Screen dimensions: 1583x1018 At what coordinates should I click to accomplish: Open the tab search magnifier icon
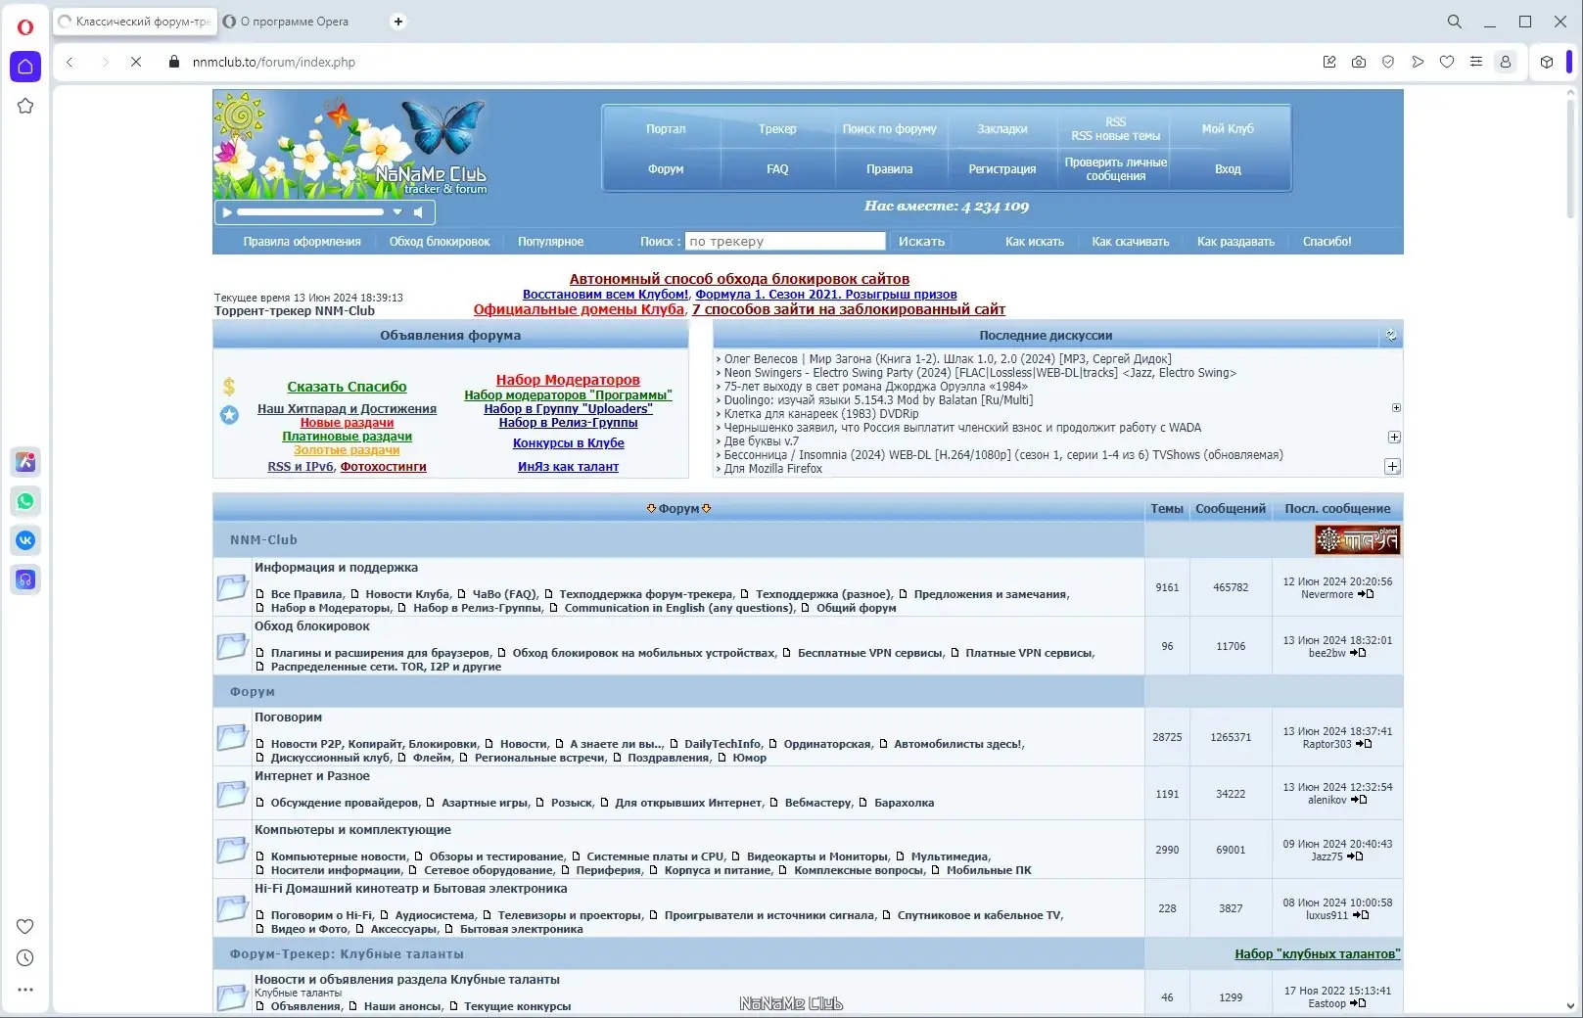(1455, 22)
